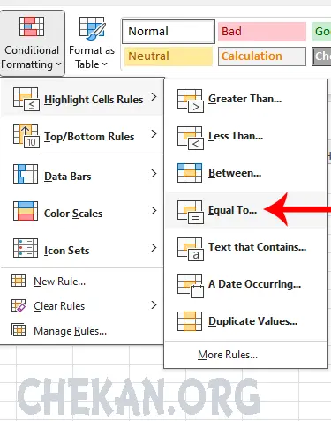Expand the Color Scales submenu arrow

pyautogui.click(x=154, y=211)
